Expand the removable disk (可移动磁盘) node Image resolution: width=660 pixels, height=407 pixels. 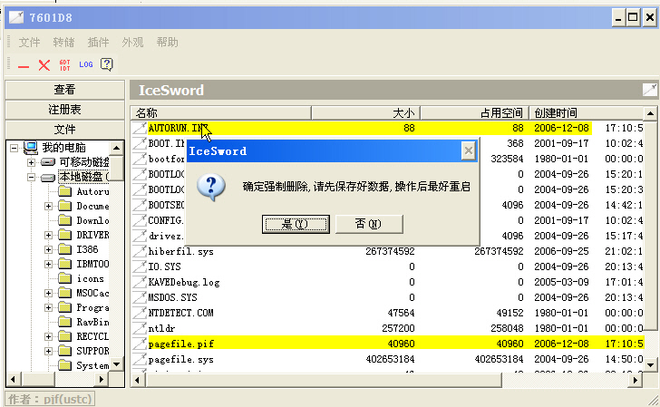click(31, 162)
